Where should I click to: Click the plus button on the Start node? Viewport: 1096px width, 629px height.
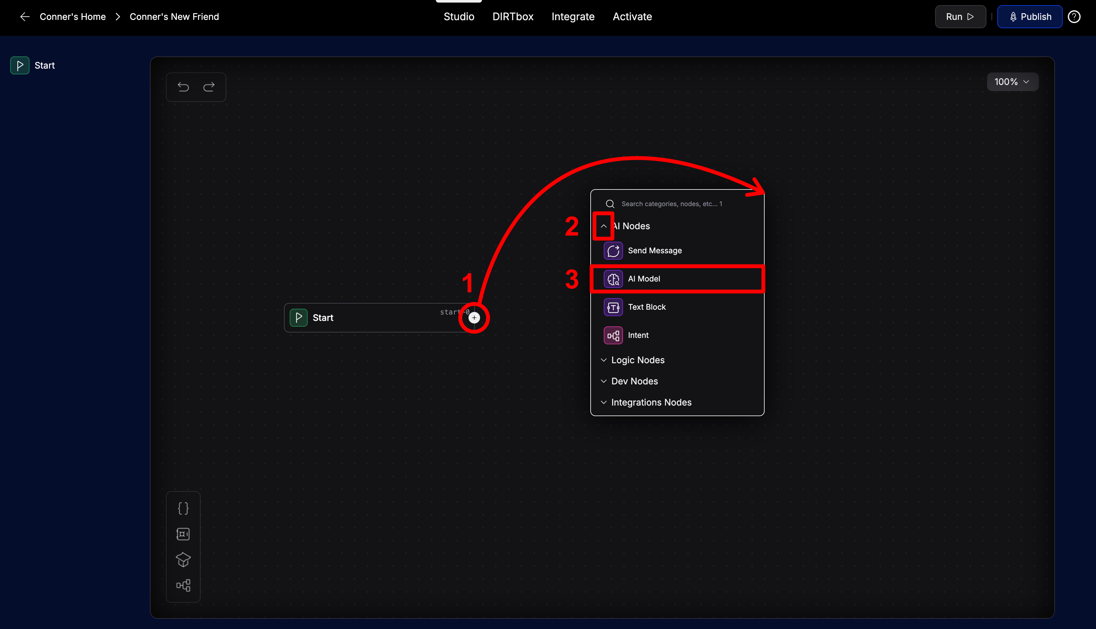(x=474, y=317)
